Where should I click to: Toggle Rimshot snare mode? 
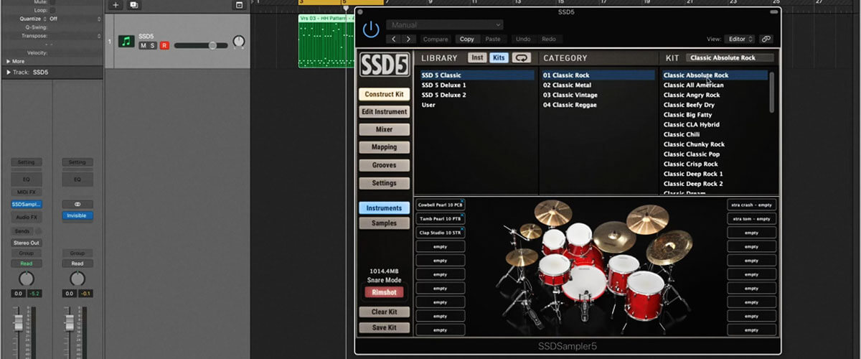[x=384, y=292]
